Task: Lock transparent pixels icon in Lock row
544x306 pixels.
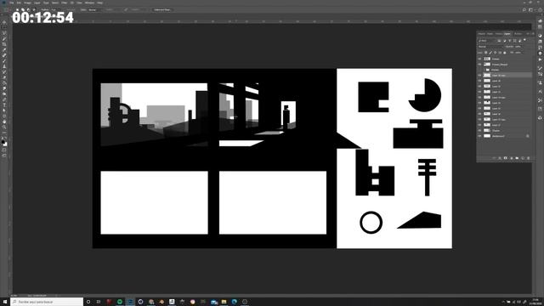Action: (485, 53)
